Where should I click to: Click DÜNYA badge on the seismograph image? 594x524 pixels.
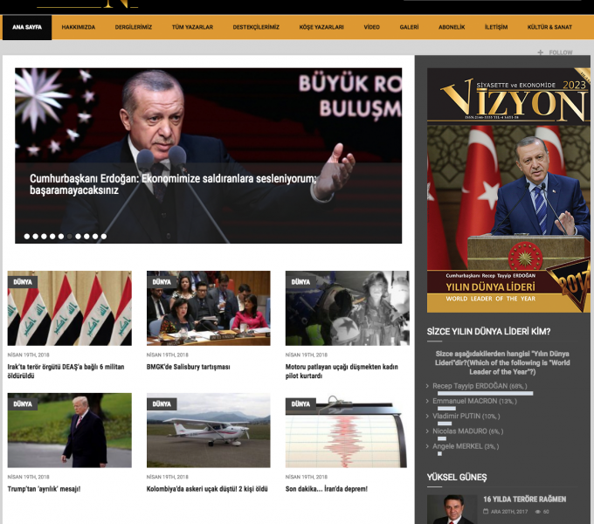(300, 404)
